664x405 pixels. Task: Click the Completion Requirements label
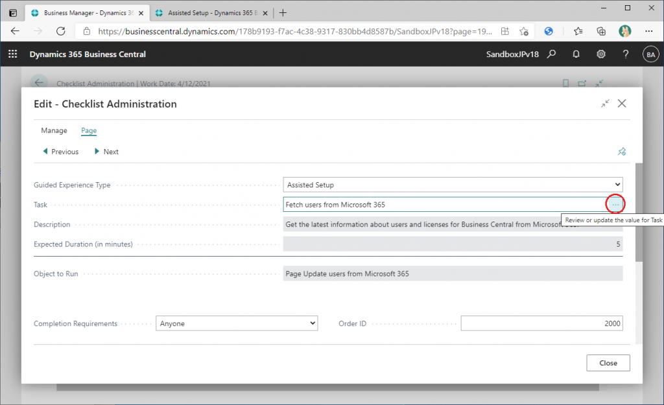tap(75, 323)
